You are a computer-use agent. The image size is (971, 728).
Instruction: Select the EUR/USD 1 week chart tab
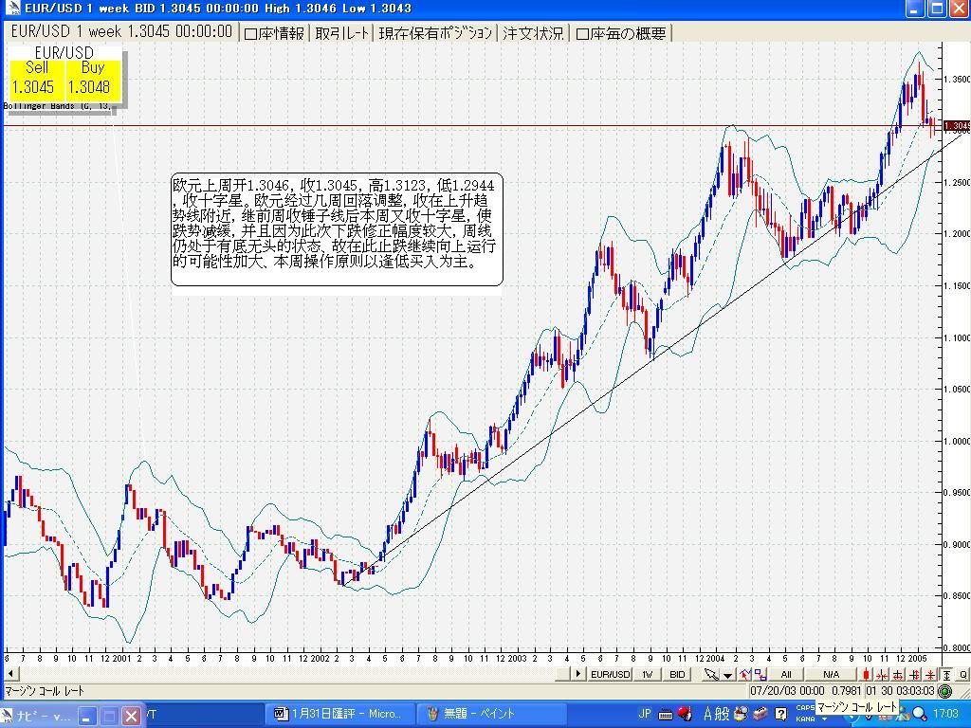[121, 31]
